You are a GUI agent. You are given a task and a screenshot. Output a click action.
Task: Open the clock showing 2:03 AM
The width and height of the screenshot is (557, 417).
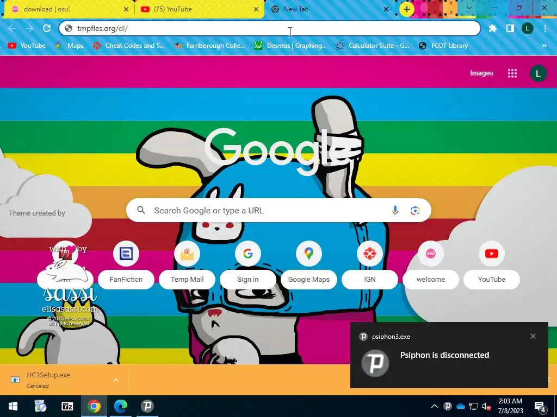[510, 406]
